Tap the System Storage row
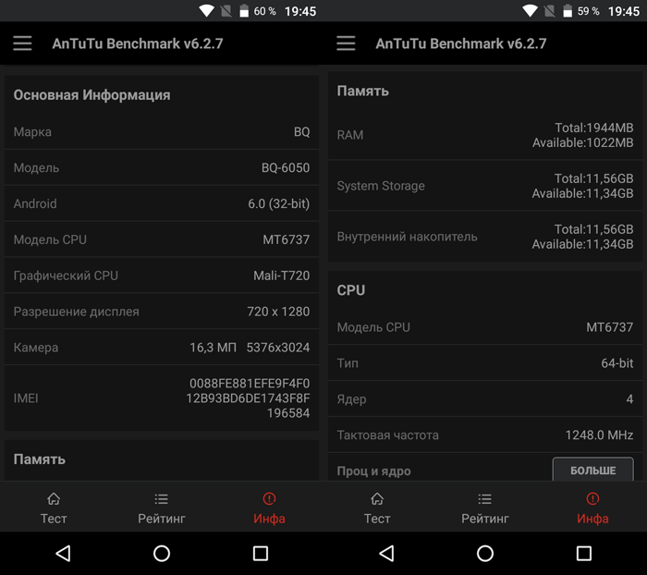Viewport: 647px width, 575px height. (x=485, y=186)
